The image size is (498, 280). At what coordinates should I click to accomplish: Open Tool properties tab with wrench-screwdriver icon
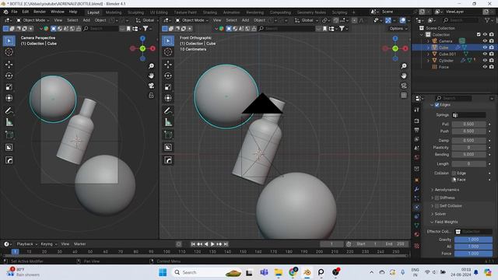[x=417, y=110]
